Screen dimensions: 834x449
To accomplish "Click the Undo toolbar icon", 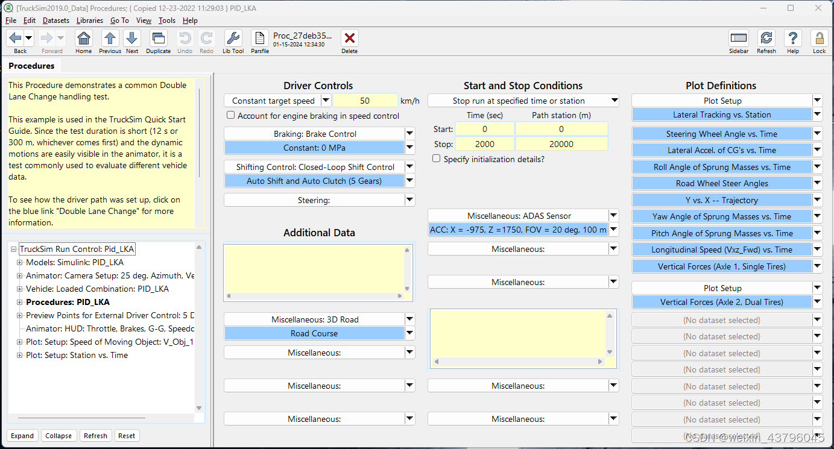I will [x=185, y=38].
